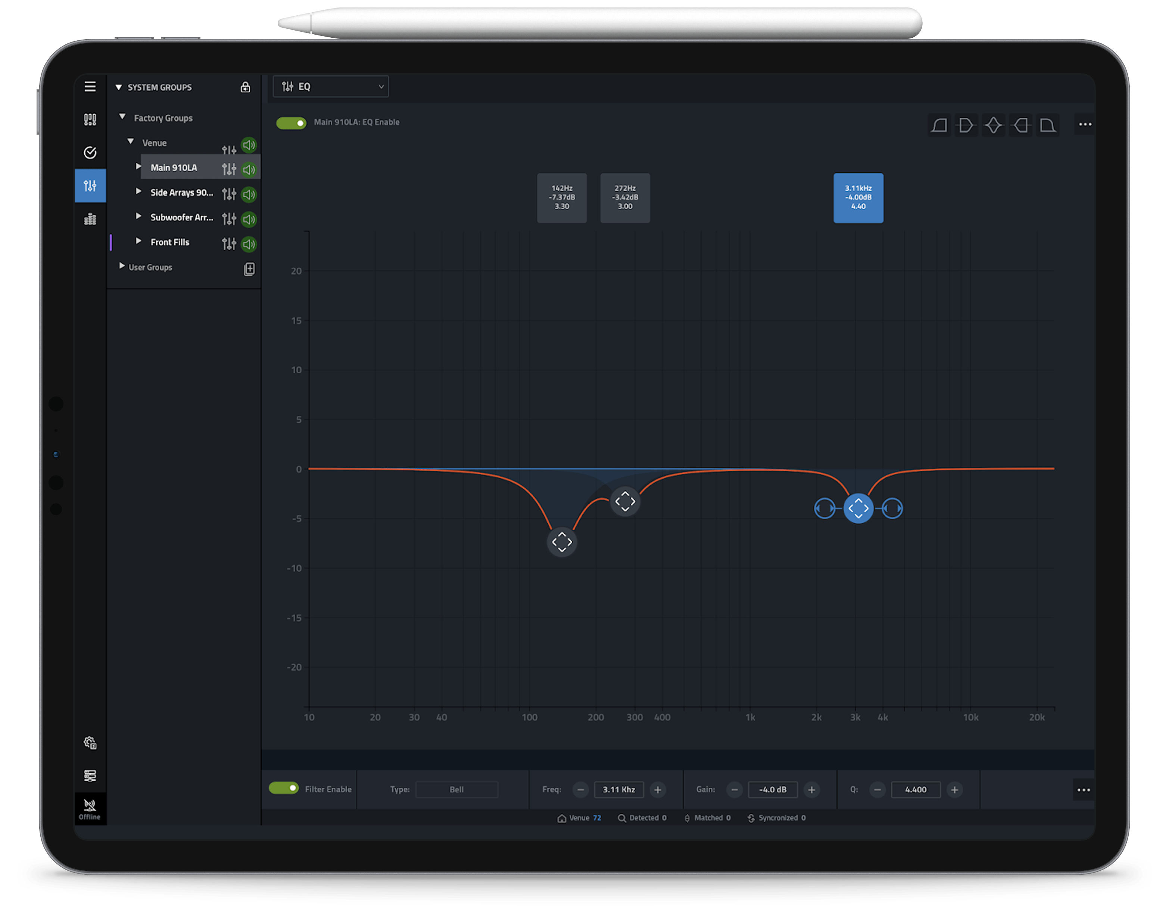Turn off the Filter Enable switch
The image size is (1169, 914).
[284, 788]
